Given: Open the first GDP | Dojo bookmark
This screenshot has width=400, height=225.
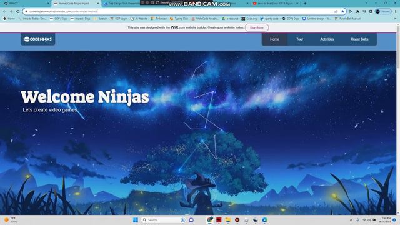Looking at the screenshot, I should (58, 19).
